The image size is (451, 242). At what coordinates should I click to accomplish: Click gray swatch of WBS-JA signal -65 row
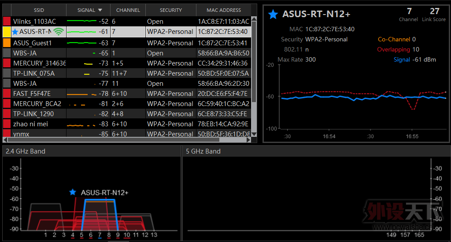[x=7, y=53]
